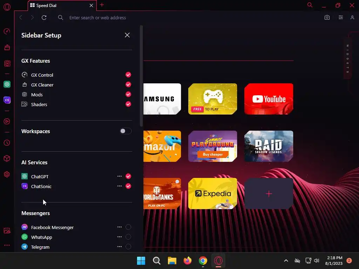Open the Shaders icon at sidebar bottom
This screenshot has width=359, height=269.
point(7,230)
